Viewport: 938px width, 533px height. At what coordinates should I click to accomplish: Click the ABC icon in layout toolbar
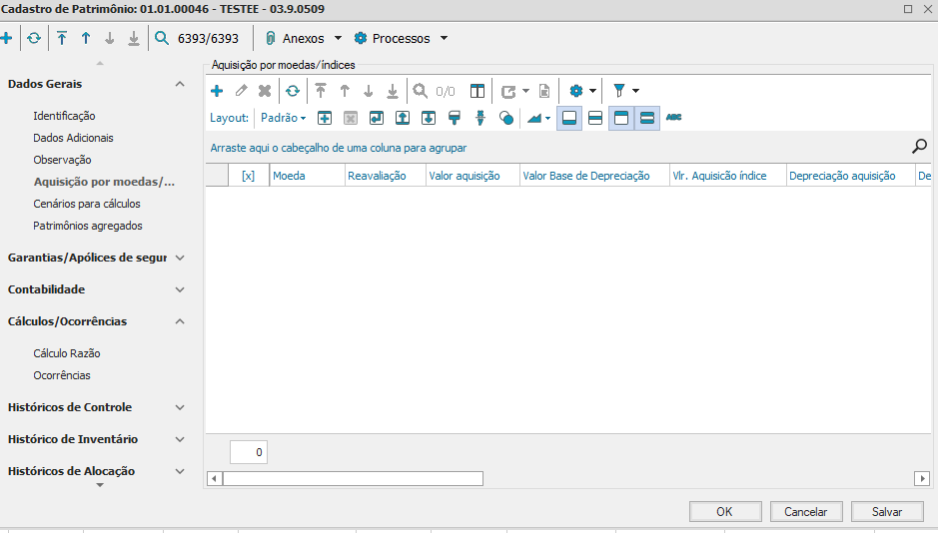(x=674, y=118)
